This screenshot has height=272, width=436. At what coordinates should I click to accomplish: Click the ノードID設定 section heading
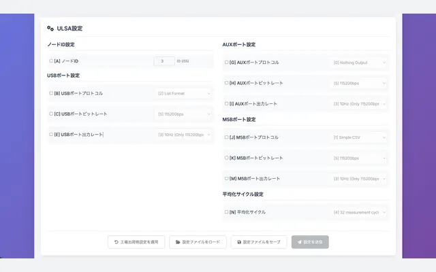tap(61, 44)
